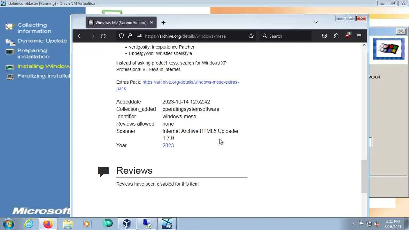Open the site permissions icon in address bar
409x230 pixels.
pyautogui.click(x=139, y=36)
